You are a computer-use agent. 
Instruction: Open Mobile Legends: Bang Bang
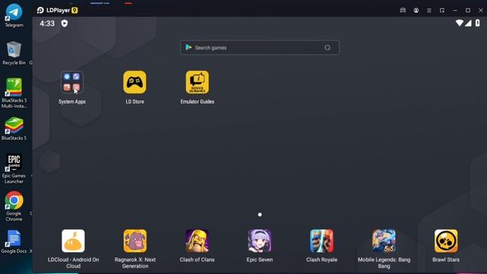[x=384, y=241]
